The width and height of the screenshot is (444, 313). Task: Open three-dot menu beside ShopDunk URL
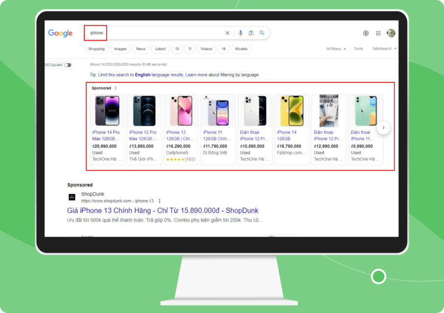[160, 201]
